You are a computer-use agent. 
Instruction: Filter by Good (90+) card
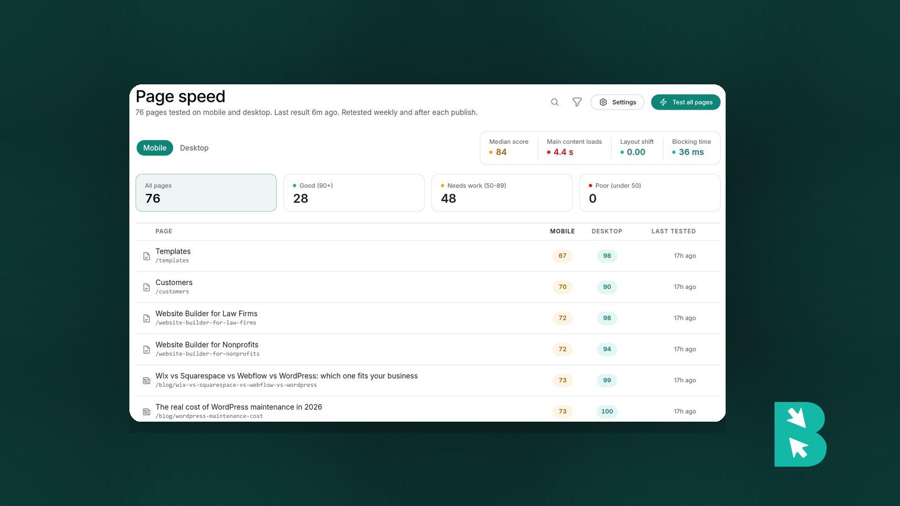[354, 193]
